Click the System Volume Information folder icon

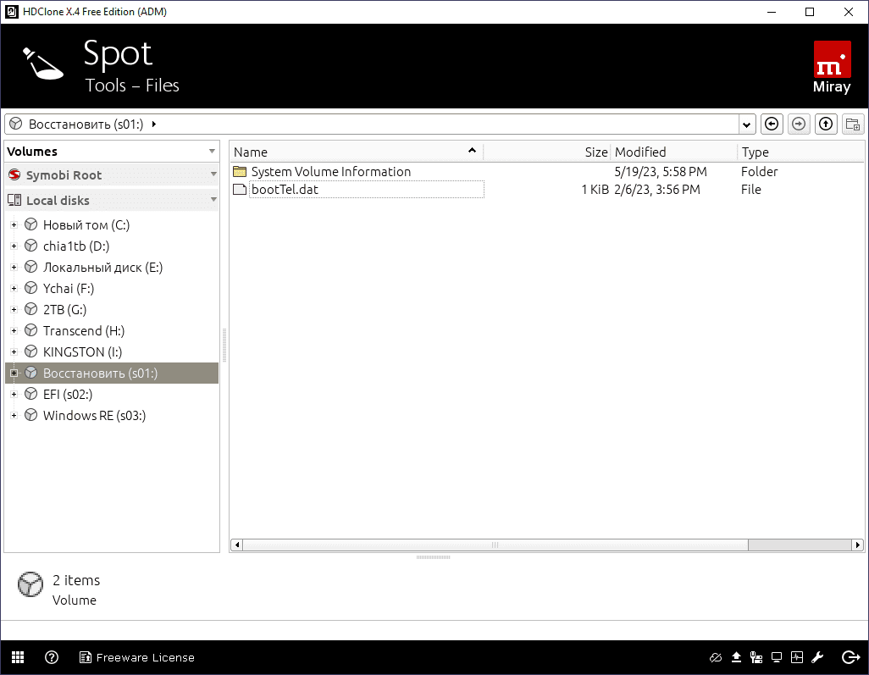coord(240,171)
